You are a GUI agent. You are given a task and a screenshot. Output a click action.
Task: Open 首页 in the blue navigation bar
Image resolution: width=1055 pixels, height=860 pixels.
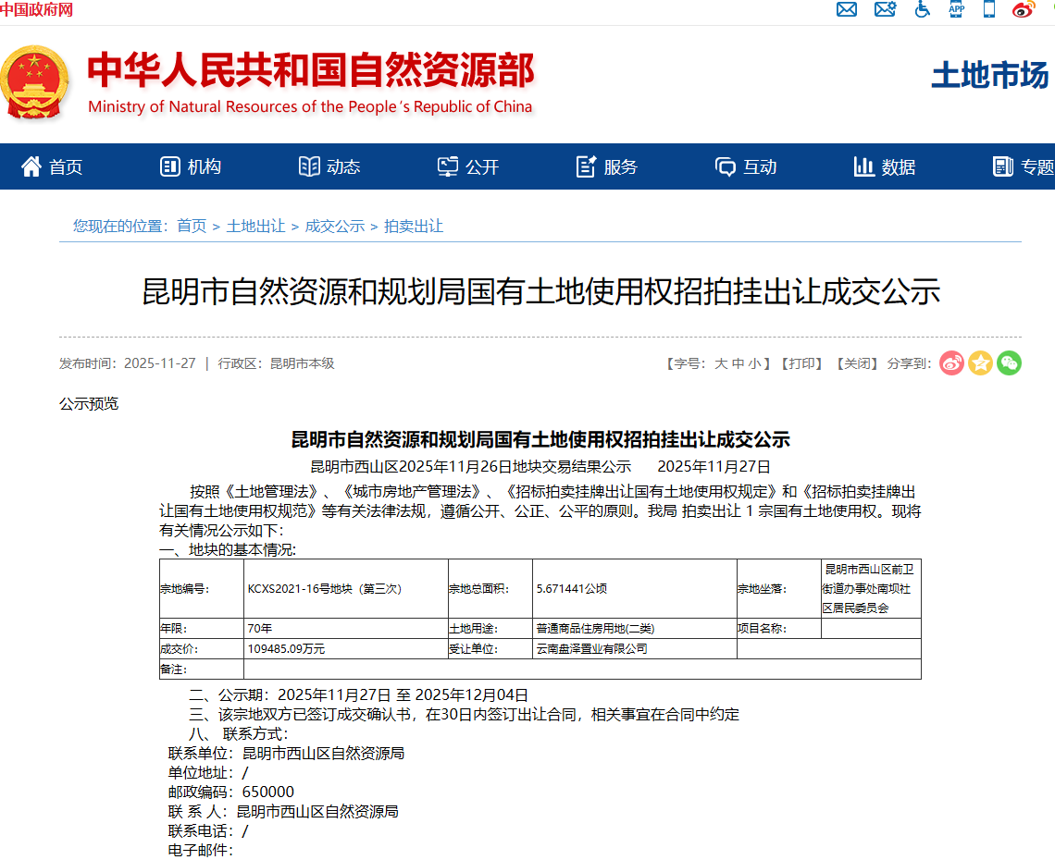(53, 166)
